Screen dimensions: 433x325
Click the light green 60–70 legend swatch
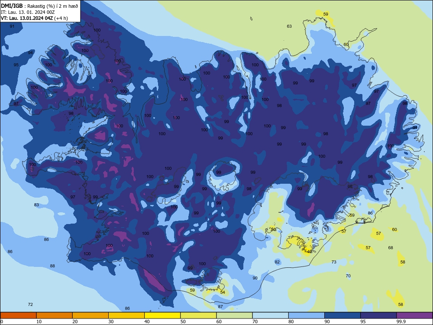234,315
